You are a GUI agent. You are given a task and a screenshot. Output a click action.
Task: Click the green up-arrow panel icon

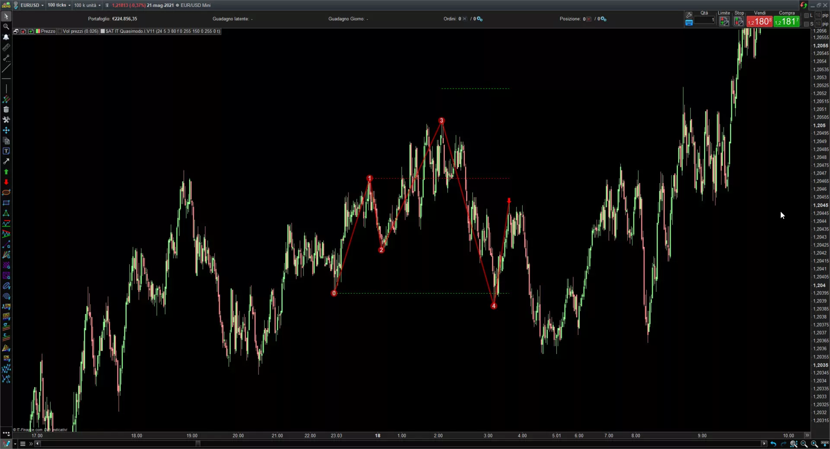31,32
